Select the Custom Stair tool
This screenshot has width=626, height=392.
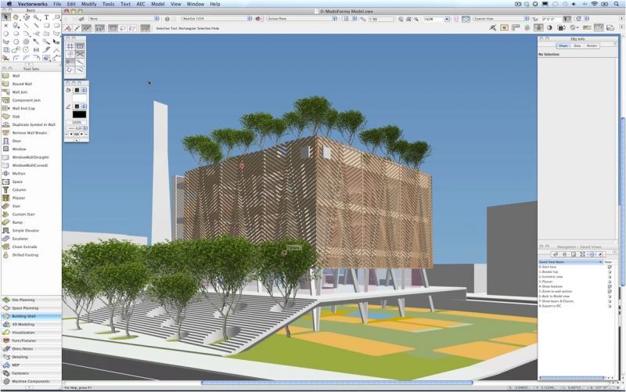coord(22,214)
